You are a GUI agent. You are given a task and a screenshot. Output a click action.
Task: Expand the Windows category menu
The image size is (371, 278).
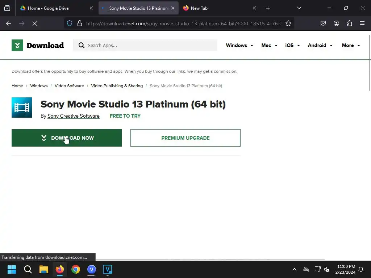239,45
